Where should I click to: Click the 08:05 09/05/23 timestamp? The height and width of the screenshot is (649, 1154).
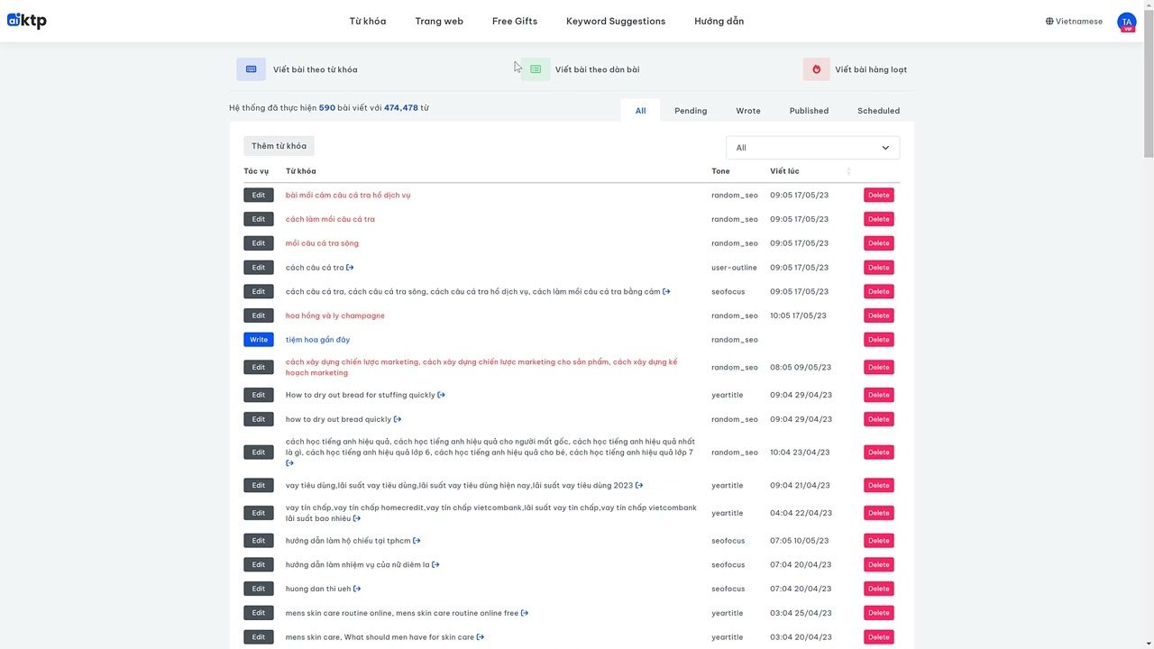[x=801, y=367]
